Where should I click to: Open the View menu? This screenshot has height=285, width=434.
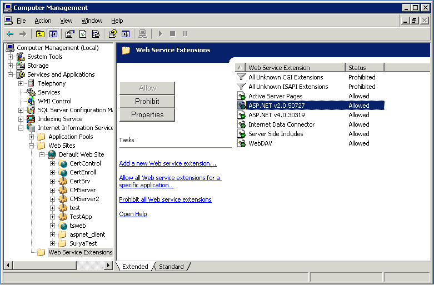point(67,21)
